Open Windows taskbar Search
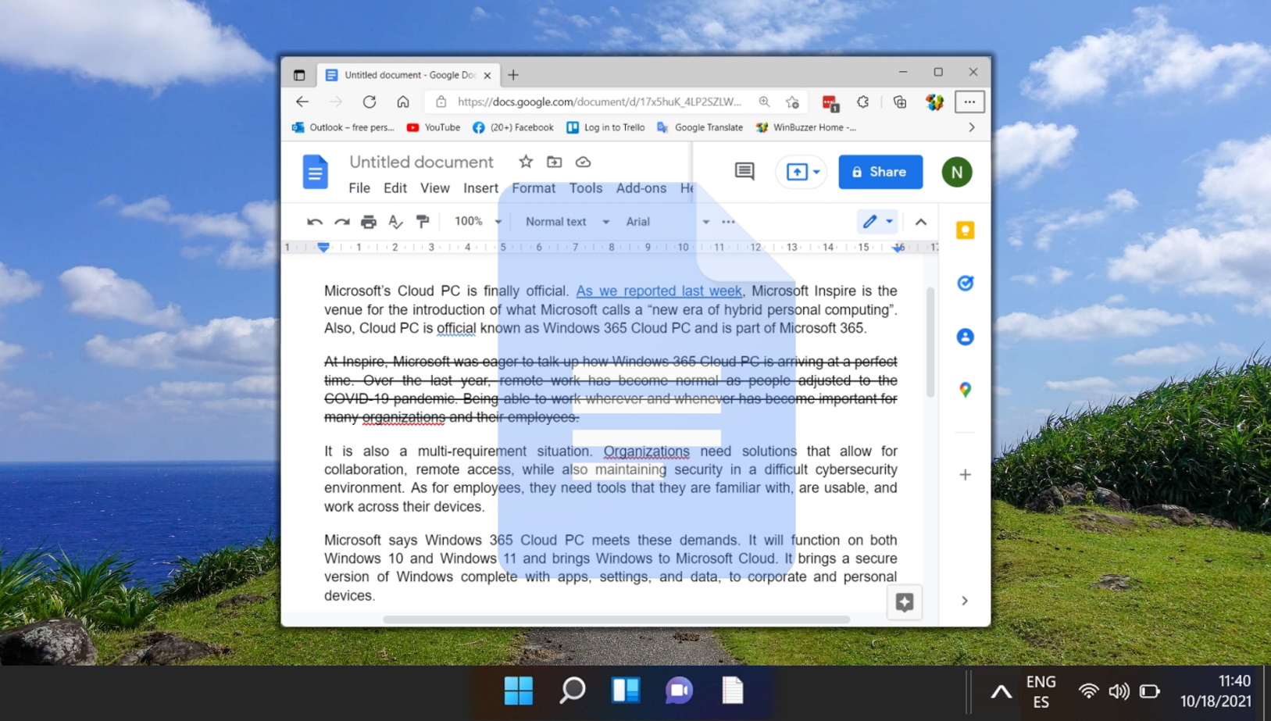Image resolution: width=1271 pixels, height=721 pixels. (x=573, y=691)
